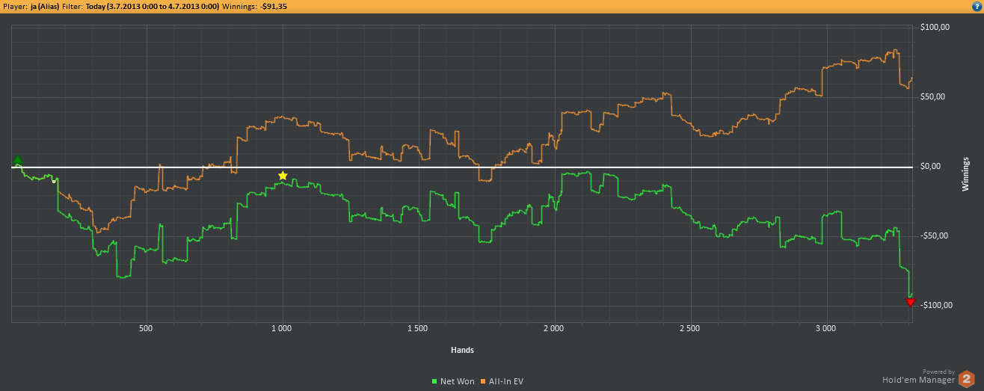Click the $100,00 y-axis label
The width and height of the screenshot is (984, 391).
pos(935,28)
